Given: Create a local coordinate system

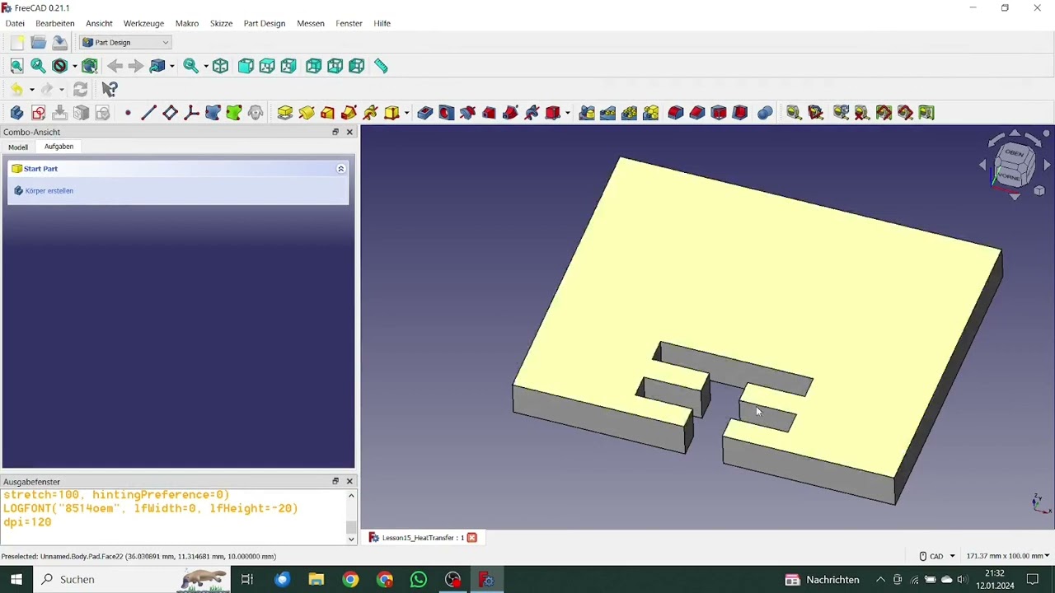Looking at the screenshot, I should pos(191,113).
